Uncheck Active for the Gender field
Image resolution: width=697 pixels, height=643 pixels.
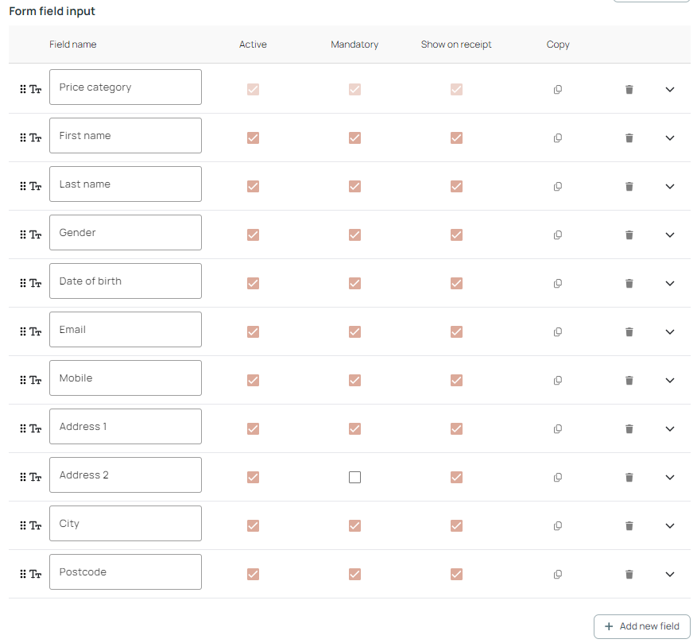[x=254, y=235]
